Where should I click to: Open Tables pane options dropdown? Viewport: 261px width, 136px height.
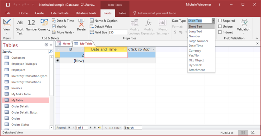[x=46, y=45]
